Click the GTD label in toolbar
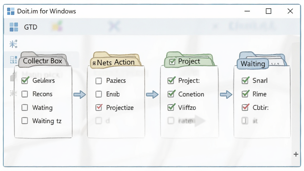The width and height of the screenshot is (304, 171). (x=31, y=27)
